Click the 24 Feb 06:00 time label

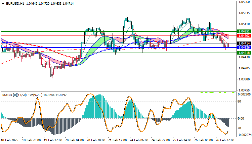coord(139,140)
